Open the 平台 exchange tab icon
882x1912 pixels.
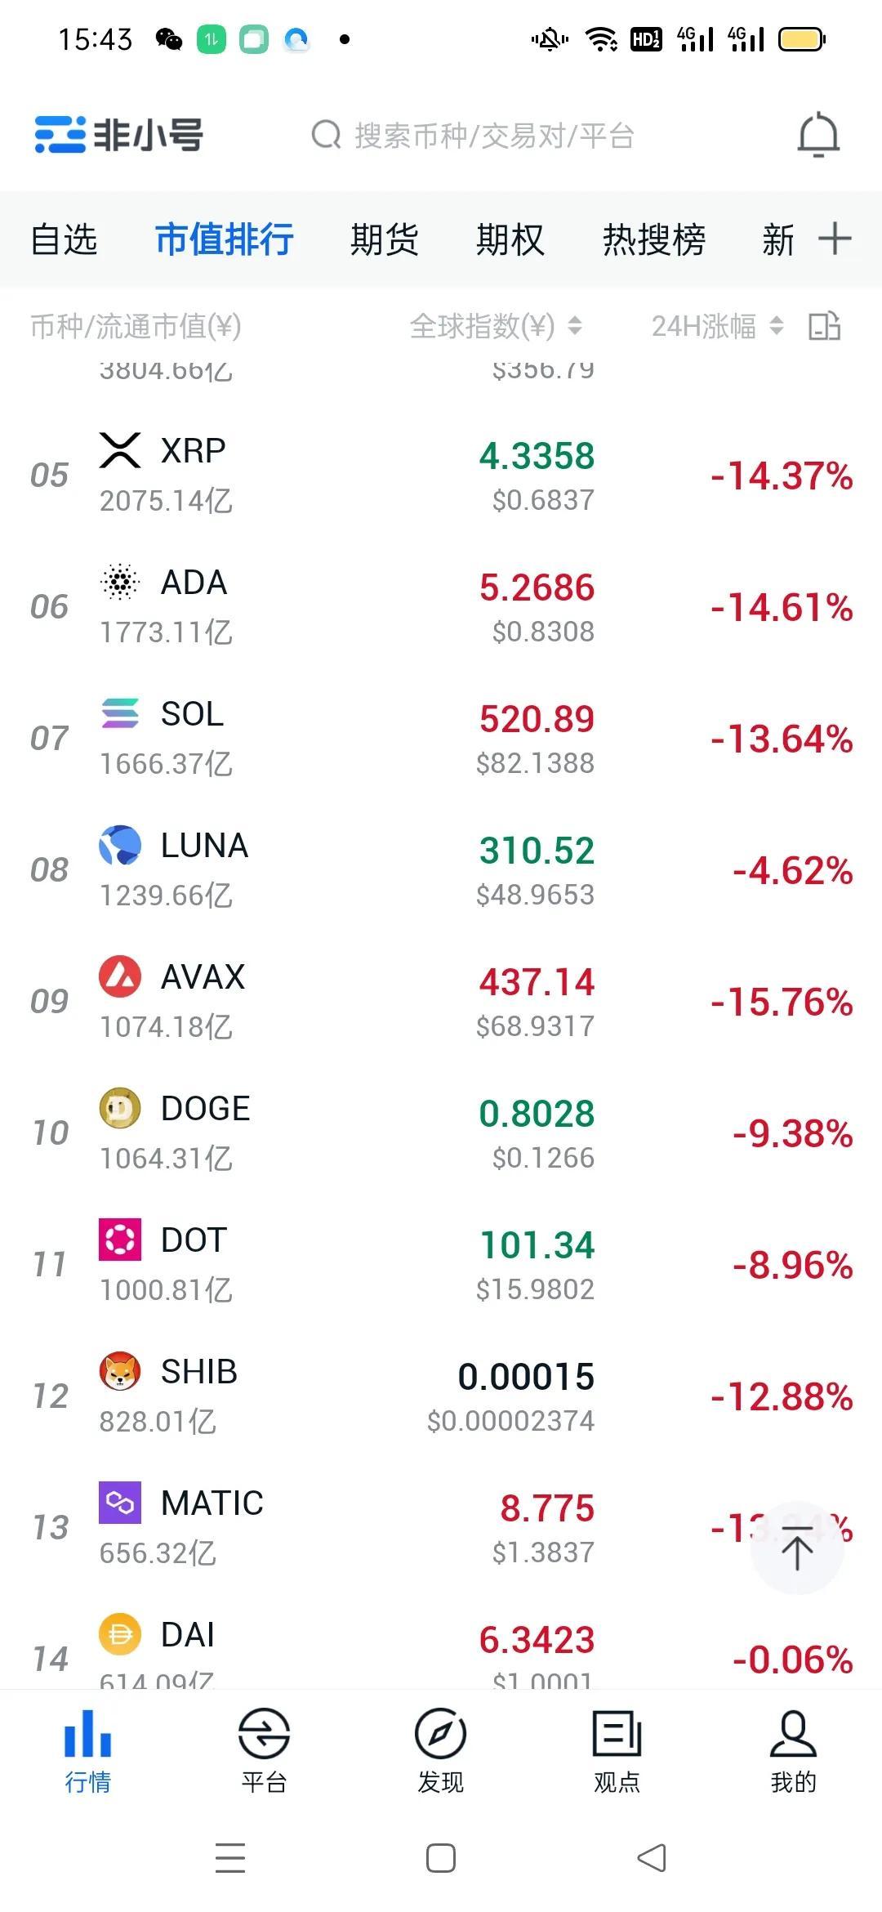click(x=264, y=1733)
